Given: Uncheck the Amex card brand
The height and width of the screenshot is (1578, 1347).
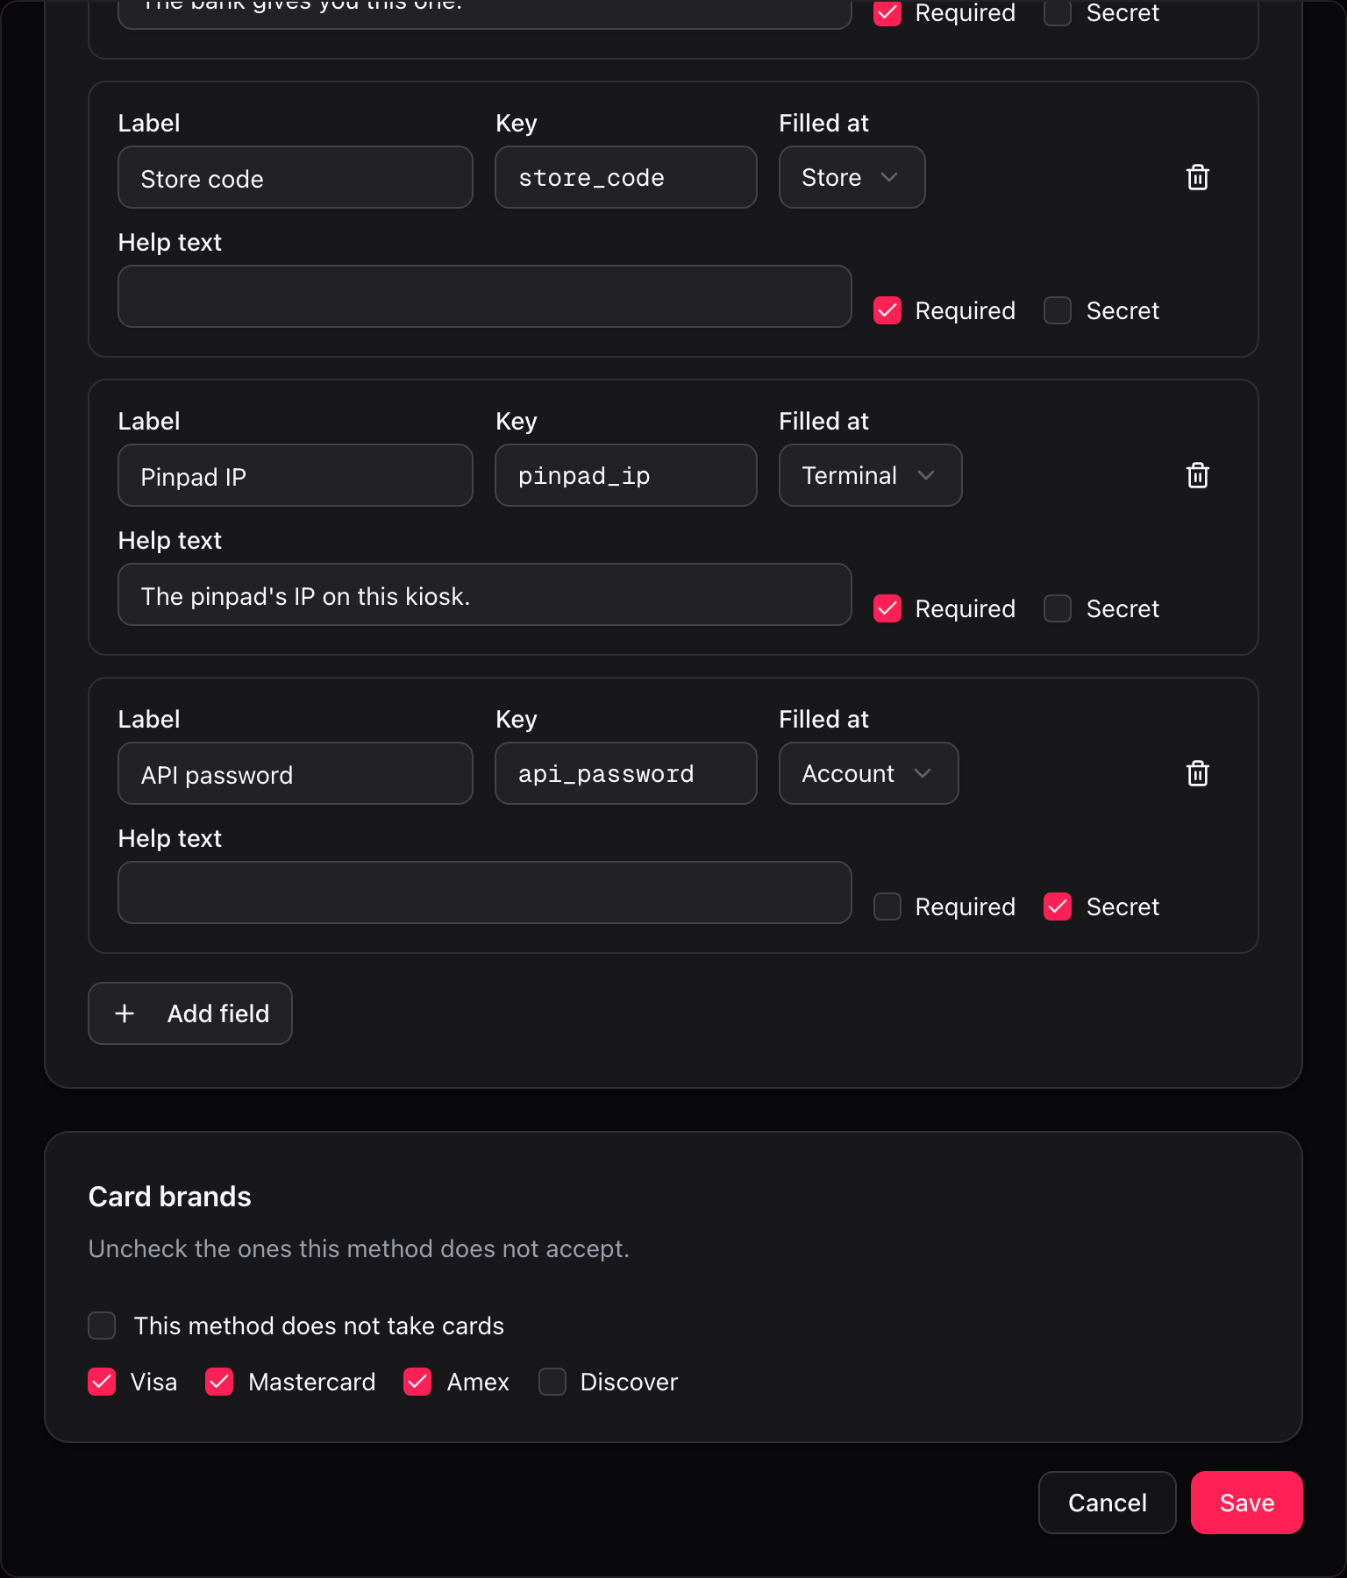Looking at the screenshot, I should pyautogui.click(x=417, y=1382).
